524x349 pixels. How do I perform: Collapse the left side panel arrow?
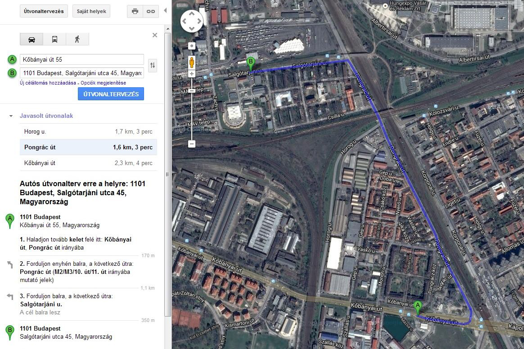(x=165, y=10)
